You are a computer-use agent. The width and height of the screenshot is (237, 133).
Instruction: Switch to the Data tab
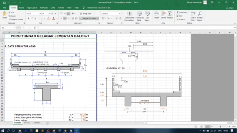coord(53,8)
